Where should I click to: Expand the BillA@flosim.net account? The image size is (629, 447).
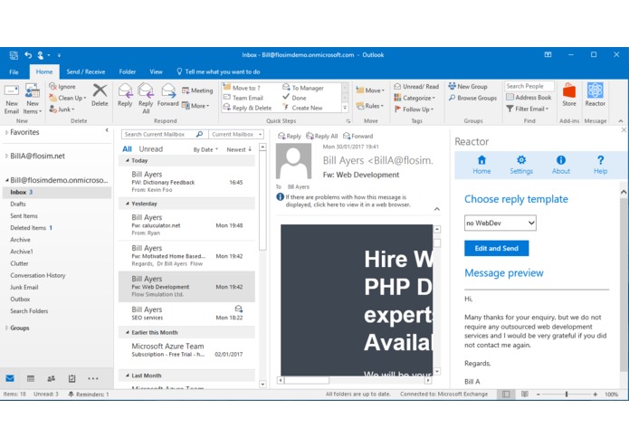(6, 156)
